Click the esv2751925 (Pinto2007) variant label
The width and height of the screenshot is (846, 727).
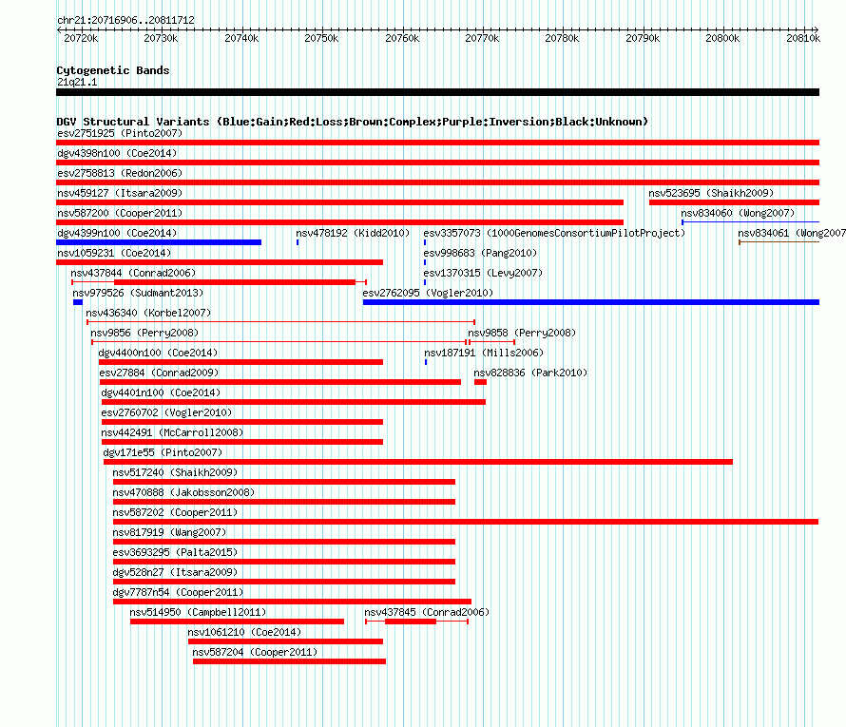point(120,133)
